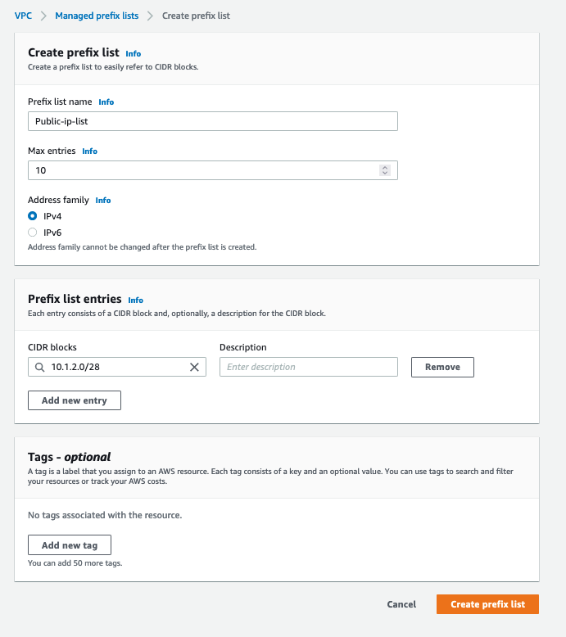The image size is (566, 637).
Task: Click the Max entries stepper arrows
Action: click(385, 170)
